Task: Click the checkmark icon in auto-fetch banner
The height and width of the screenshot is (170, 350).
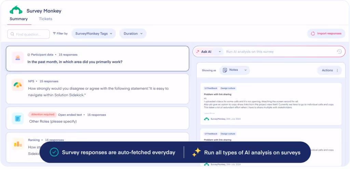Action: (54, 152)
